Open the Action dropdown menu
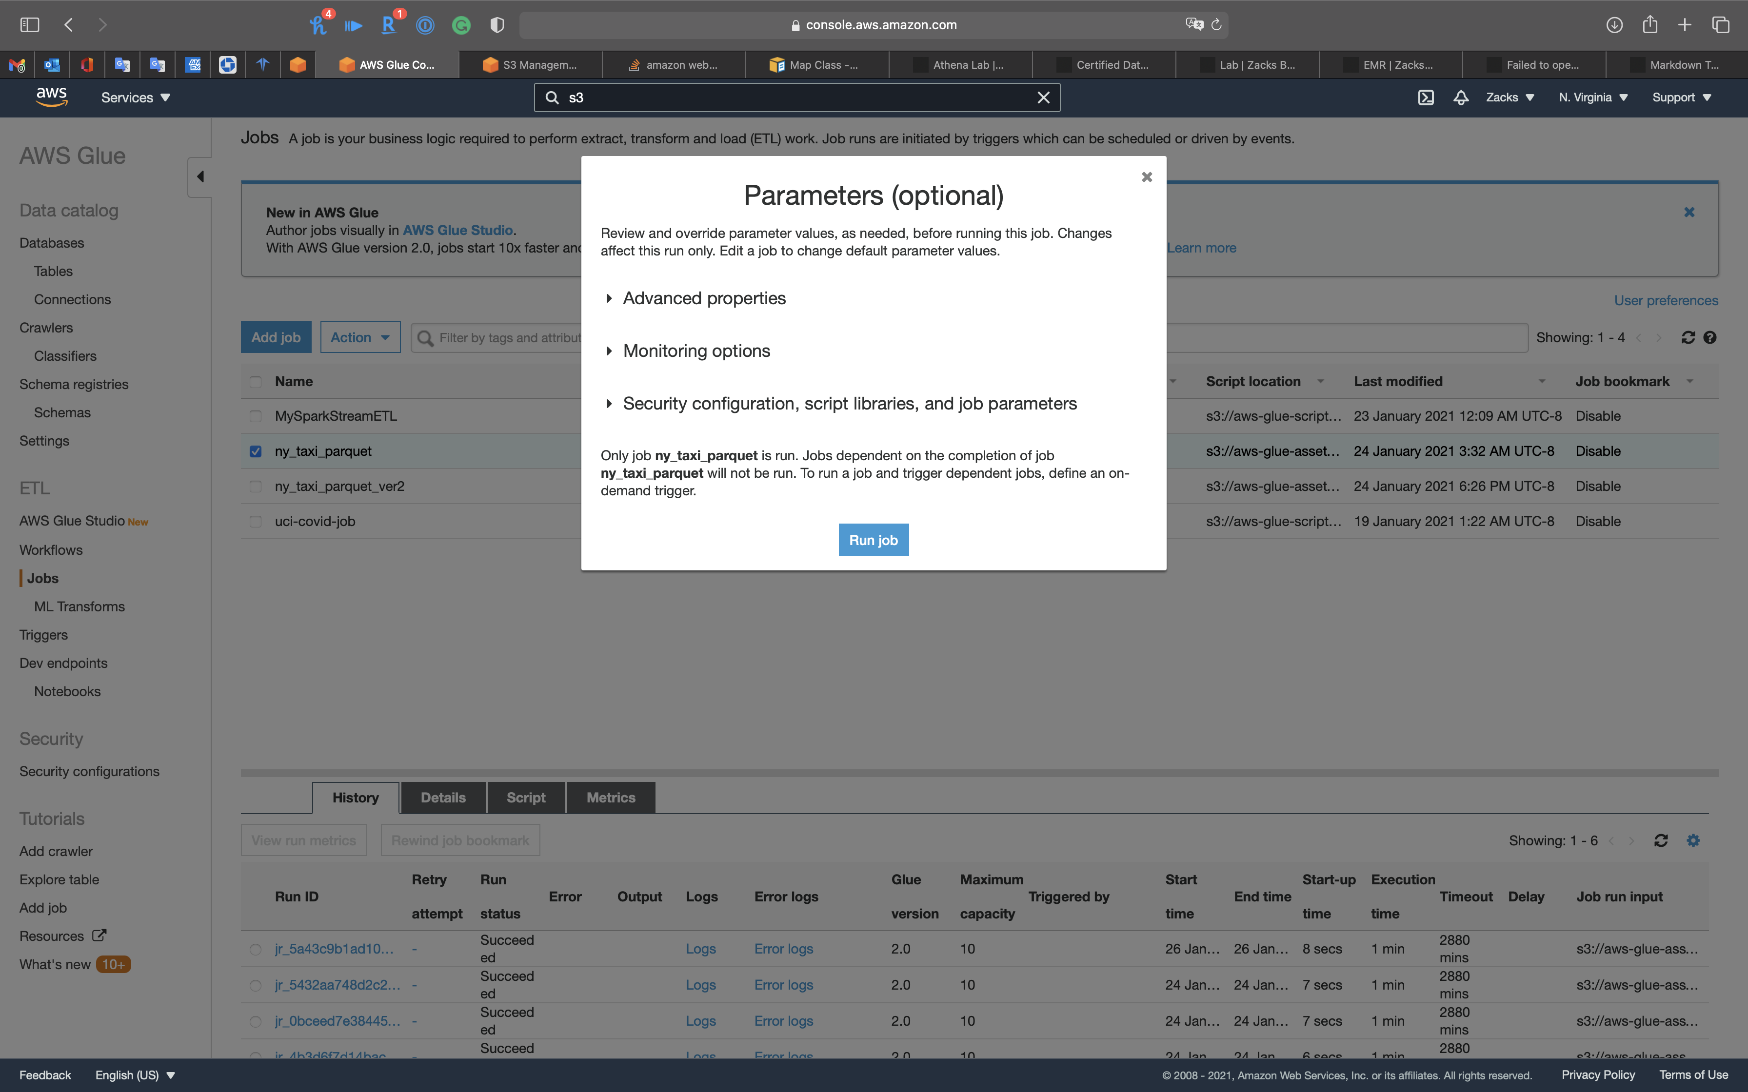Screen dimensions: 1748x1092 tap(360, 337)
